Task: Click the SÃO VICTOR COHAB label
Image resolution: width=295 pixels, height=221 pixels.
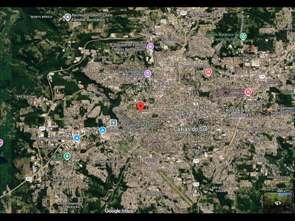Action: pos(221,189)
